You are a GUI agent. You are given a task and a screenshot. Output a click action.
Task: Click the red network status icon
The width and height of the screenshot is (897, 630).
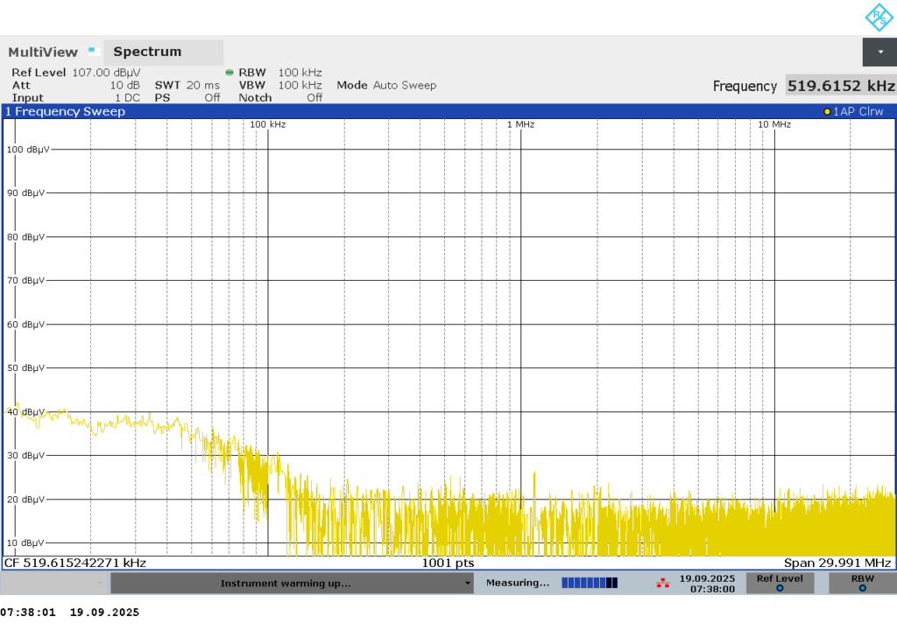[664, 583]
